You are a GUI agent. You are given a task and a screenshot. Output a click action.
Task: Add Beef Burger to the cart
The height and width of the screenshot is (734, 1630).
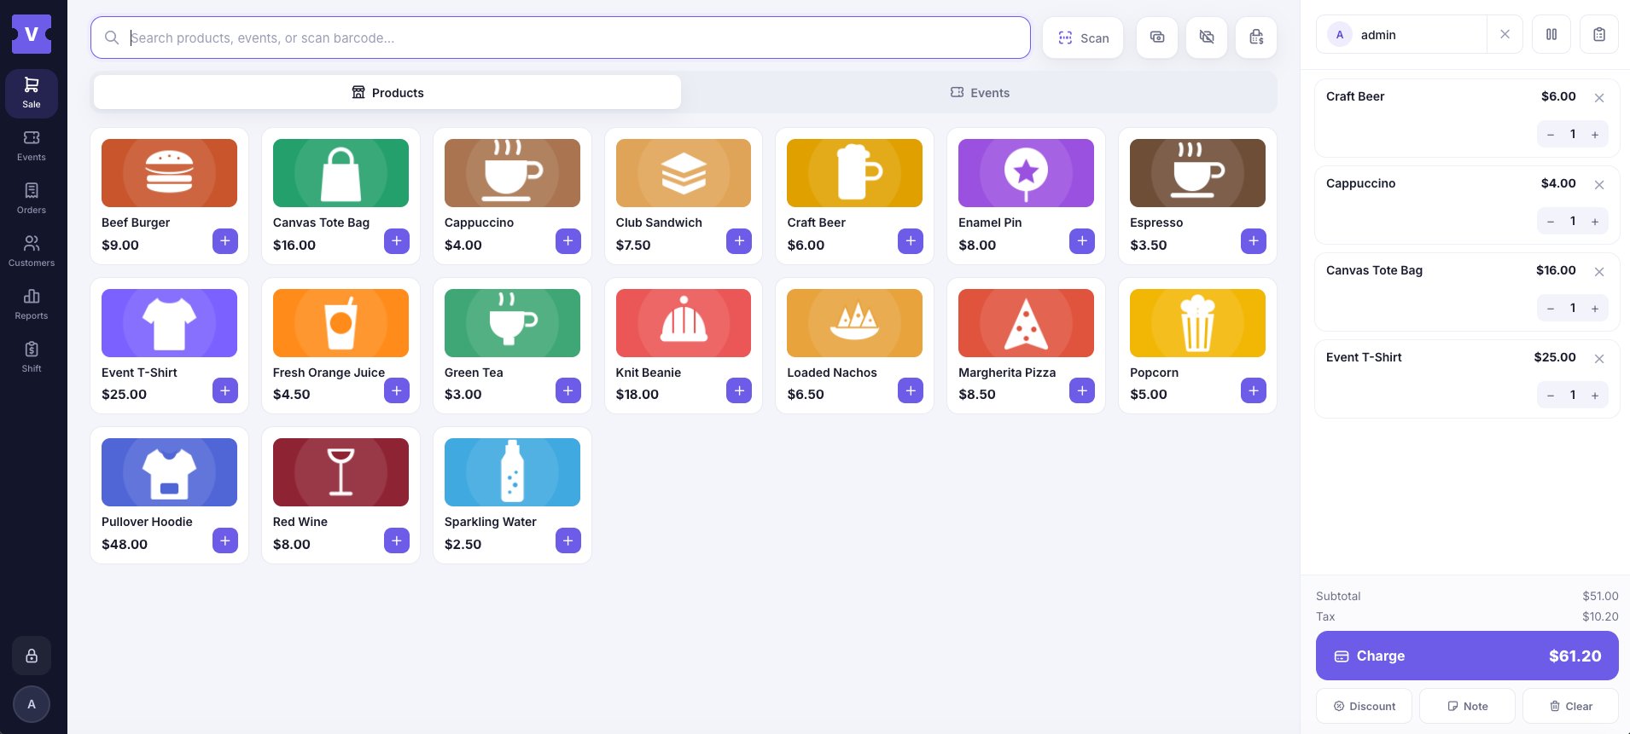click(x=225, y=241)
